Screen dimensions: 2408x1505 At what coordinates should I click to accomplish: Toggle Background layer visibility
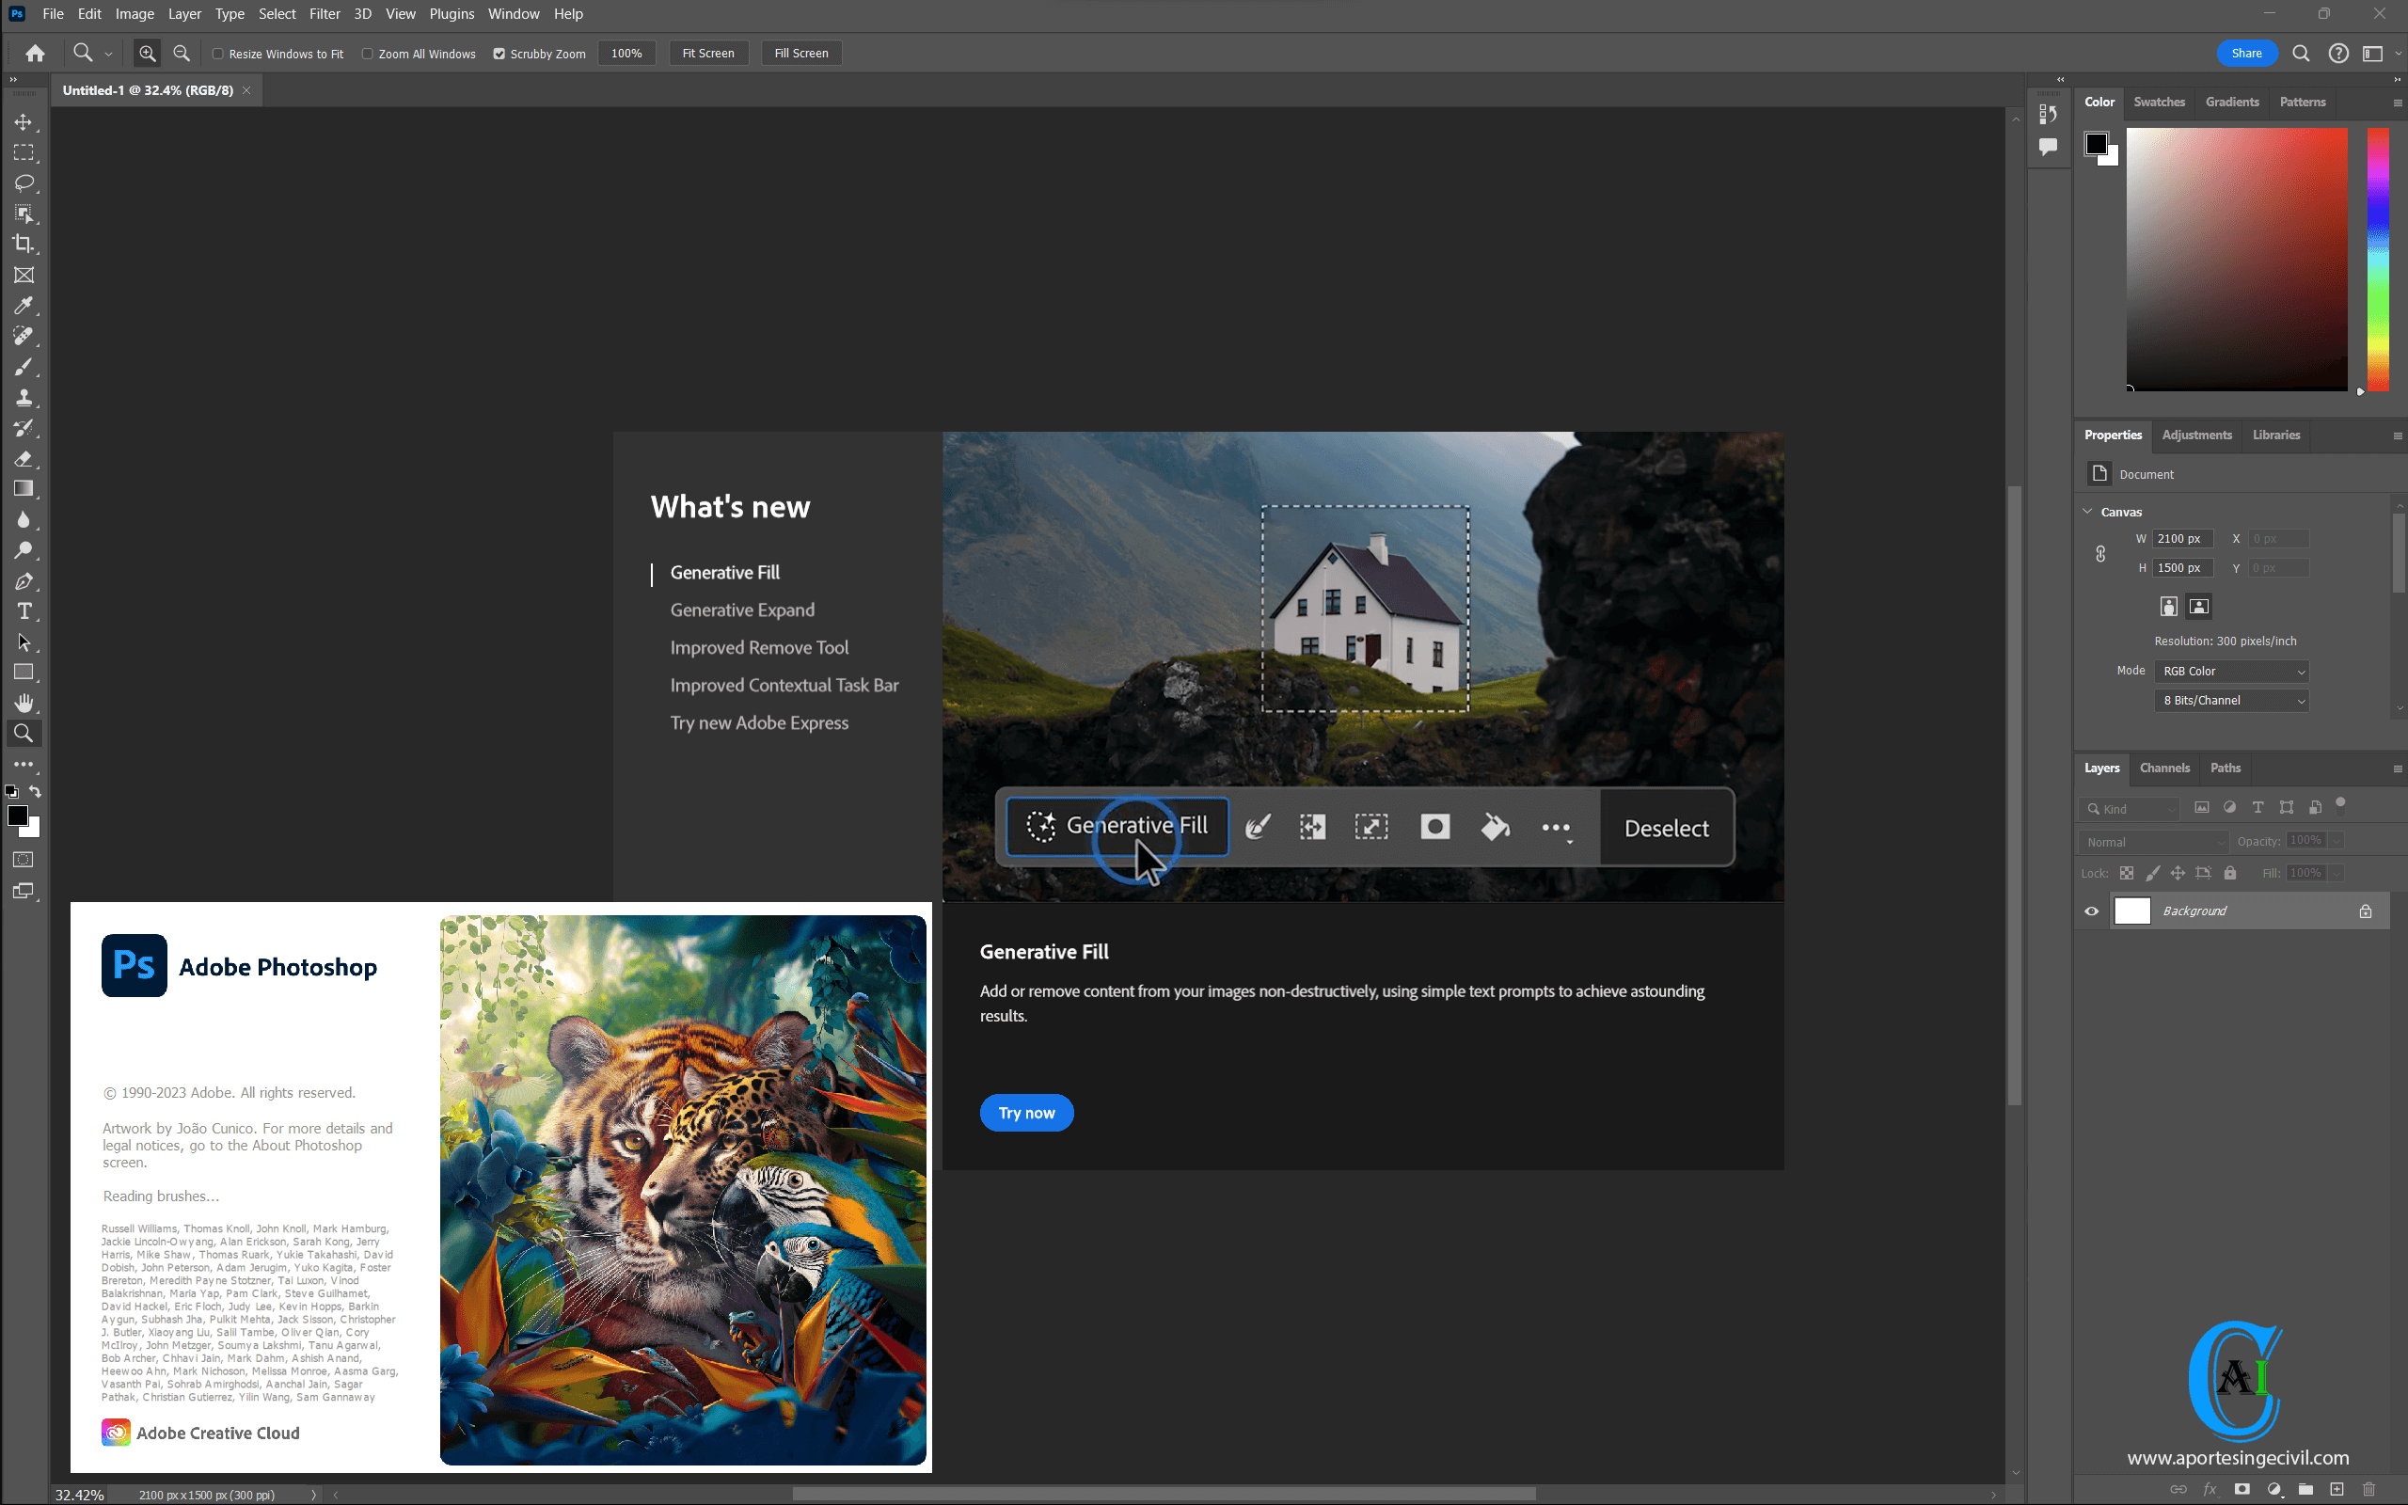coord(2091,911)
